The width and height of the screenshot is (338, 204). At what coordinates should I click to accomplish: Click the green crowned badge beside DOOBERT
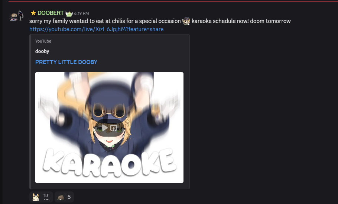click(x=69, y=14)
